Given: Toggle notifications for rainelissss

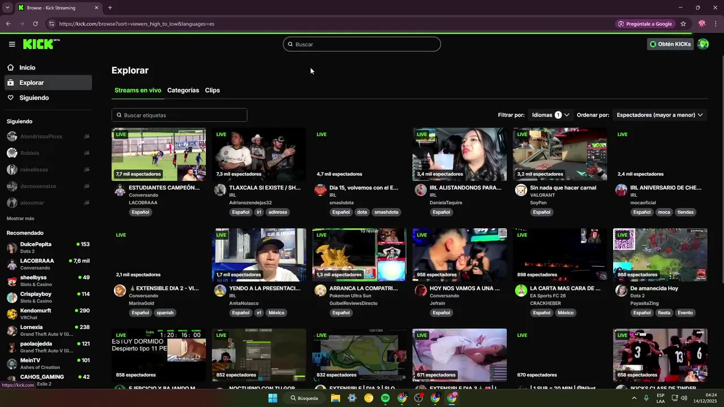Looking at the screenshot, I should [87, 170].
